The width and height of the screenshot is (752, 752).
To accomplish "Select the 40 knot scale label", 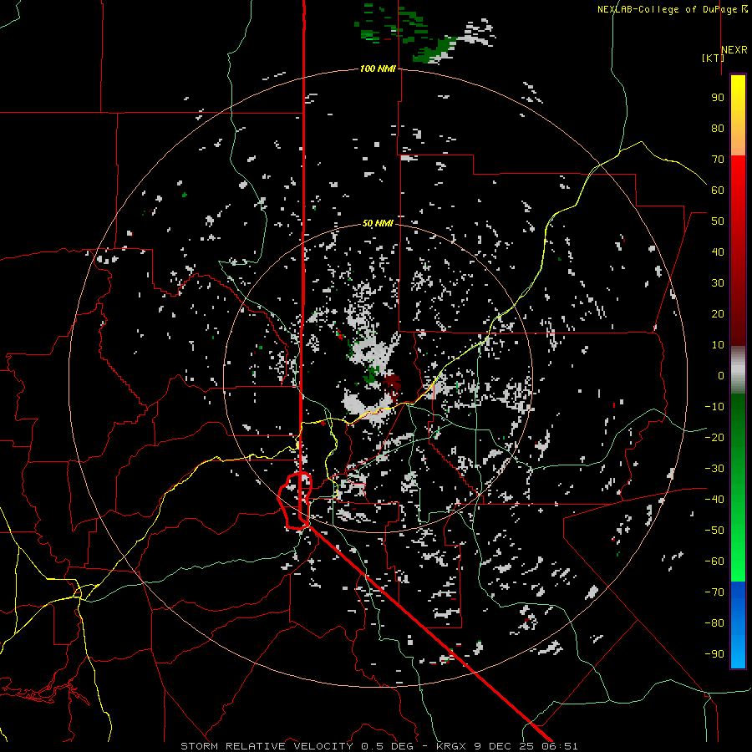I will click(718, 252).
